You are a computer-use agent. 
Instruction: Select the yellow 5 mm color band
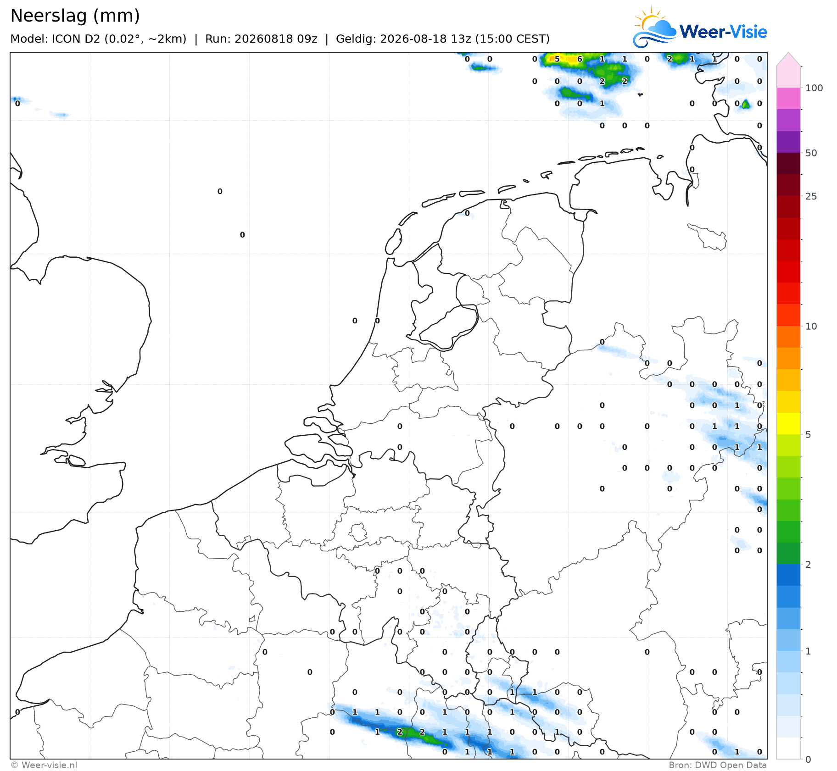(788, 423)
